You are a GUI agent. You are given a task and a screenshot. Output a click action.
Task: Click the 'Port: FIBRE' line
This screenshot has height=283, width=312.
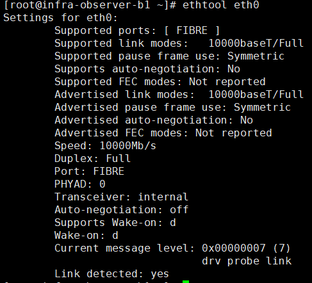tap(89, 172)
